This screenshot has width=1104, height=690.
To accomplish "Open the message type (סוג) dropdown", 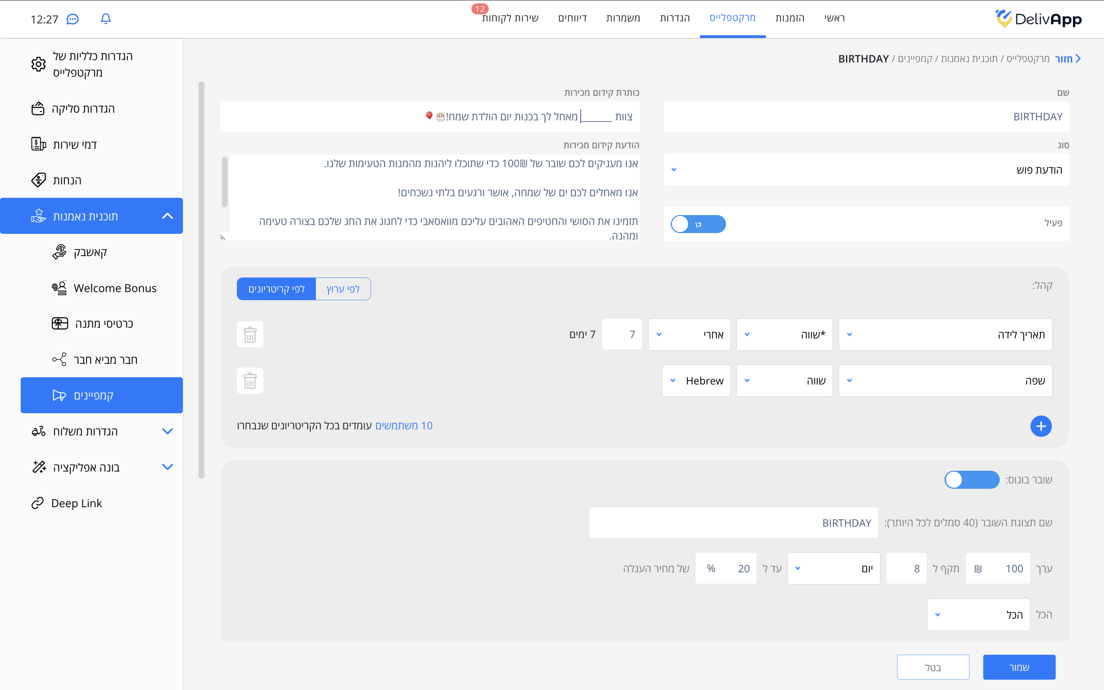I will pyautogui.click(x=866, y=170).
